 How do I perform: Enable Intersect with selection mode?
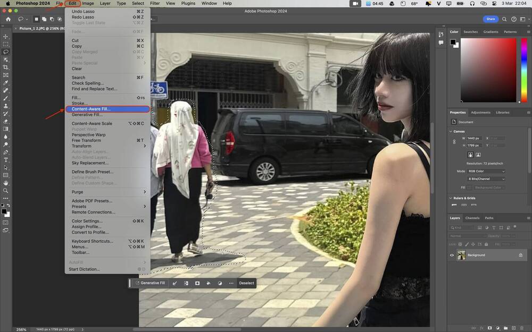(60, 19)
